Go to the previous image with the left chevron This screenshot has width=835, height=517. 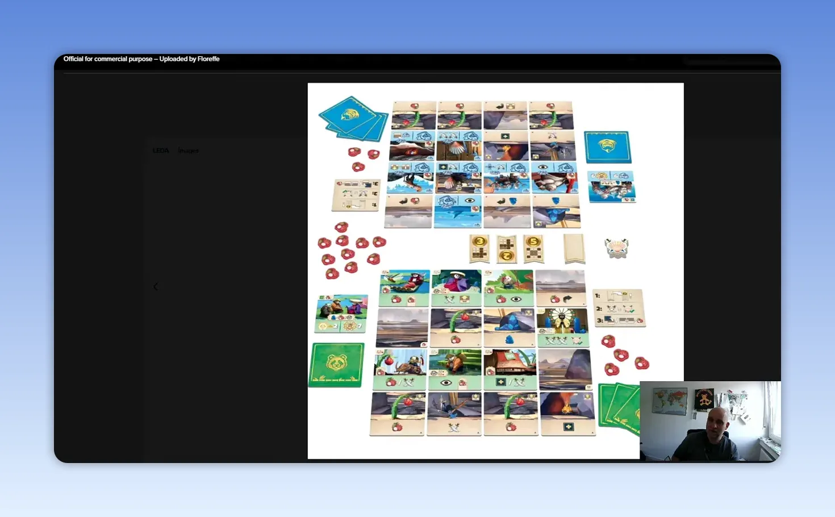156,286
